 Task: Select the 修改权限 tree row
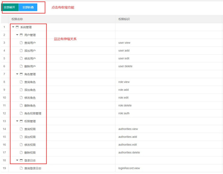(30, 145)
